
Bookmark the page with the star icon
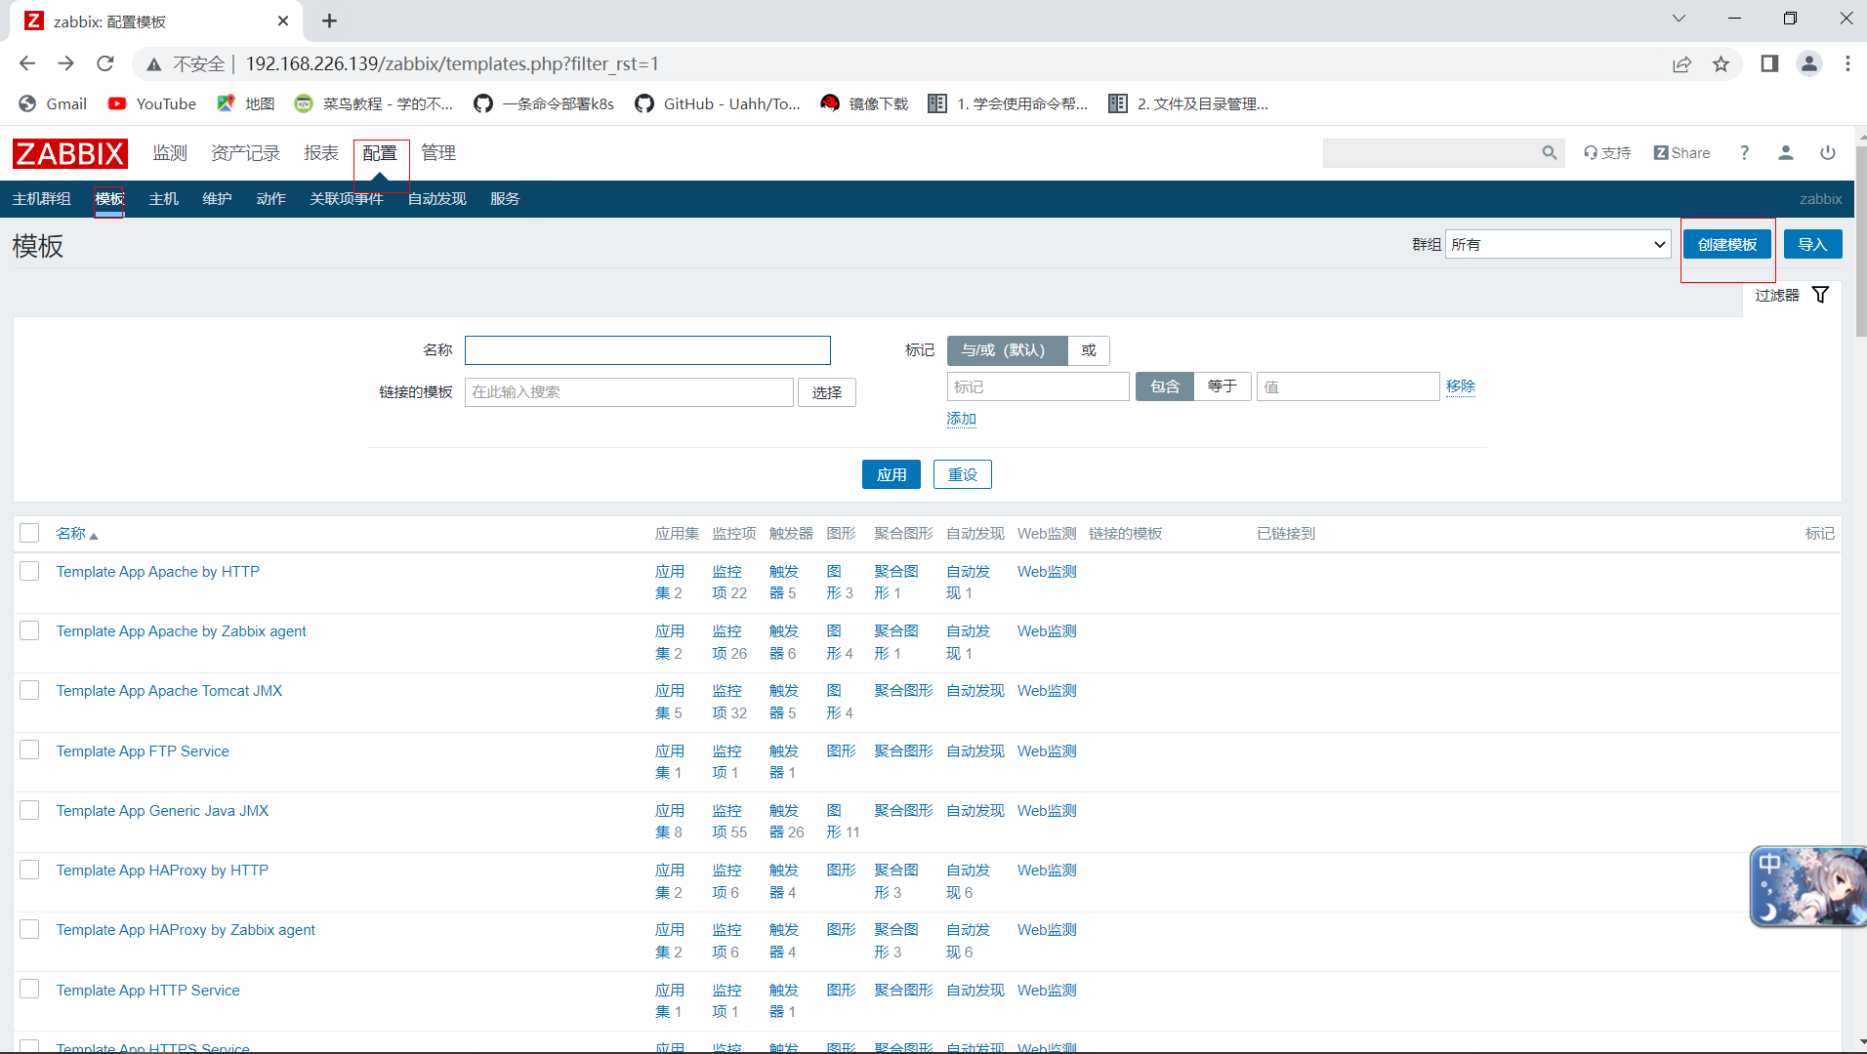pyautogui.click(x=1722, y=63)
